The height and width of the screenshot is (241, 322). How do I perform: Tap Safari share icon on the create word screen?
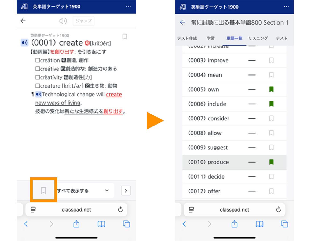pyautogui.click(x=76, y=224)
